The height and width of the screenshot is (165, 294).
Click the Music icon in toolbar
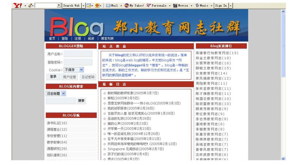pos(197,6)
